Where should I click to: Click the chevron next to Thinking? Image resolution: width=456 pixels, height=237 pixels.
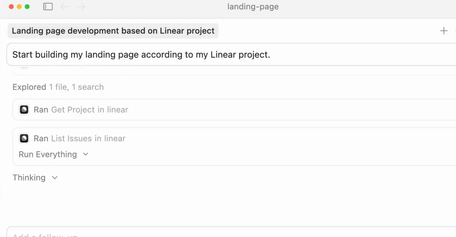click(x=54, y=178)
